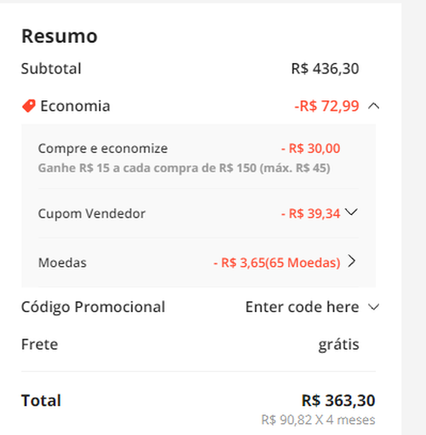Collapse the Economia savings breakdown chevron

[373, 106]
